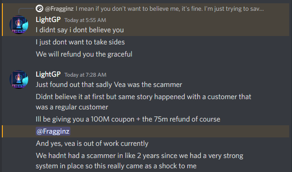The width and height of the screenshot is (292, 172).
Task: Select message 'I just dont want to take sides'
Action: point(80,42)
